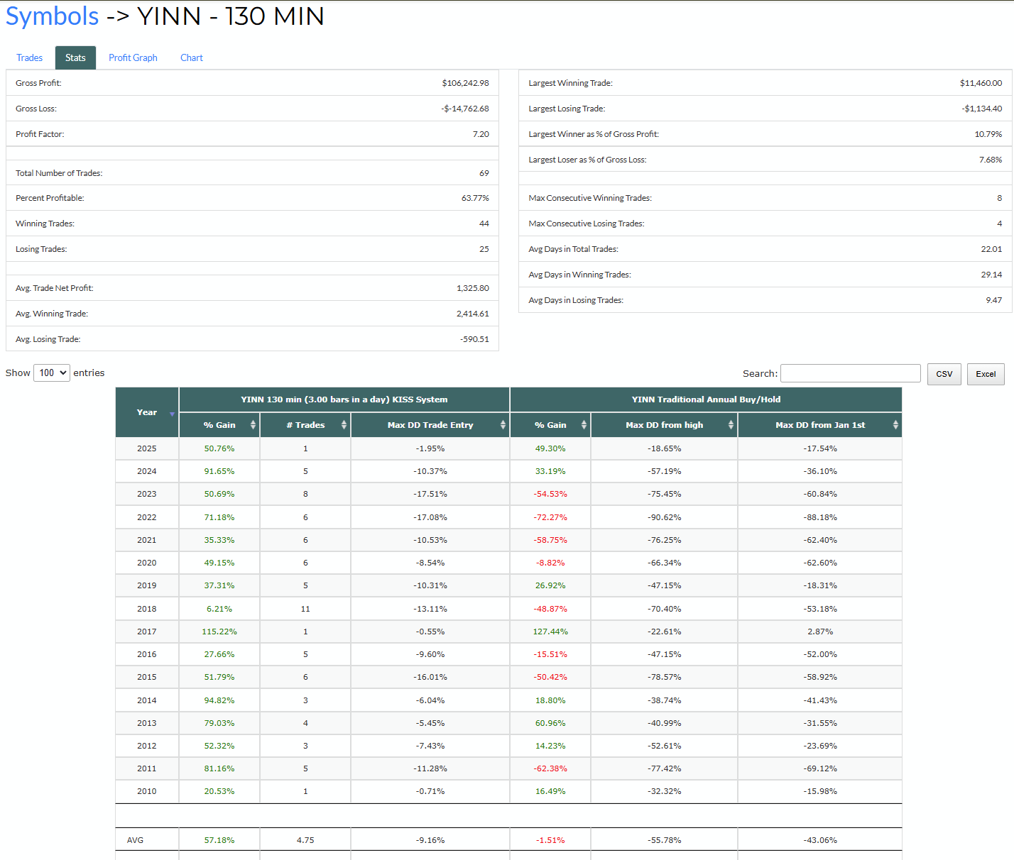Focus the Search input field
The height and width of the screenshot is (860, 1014).
(x=851, y=373)
